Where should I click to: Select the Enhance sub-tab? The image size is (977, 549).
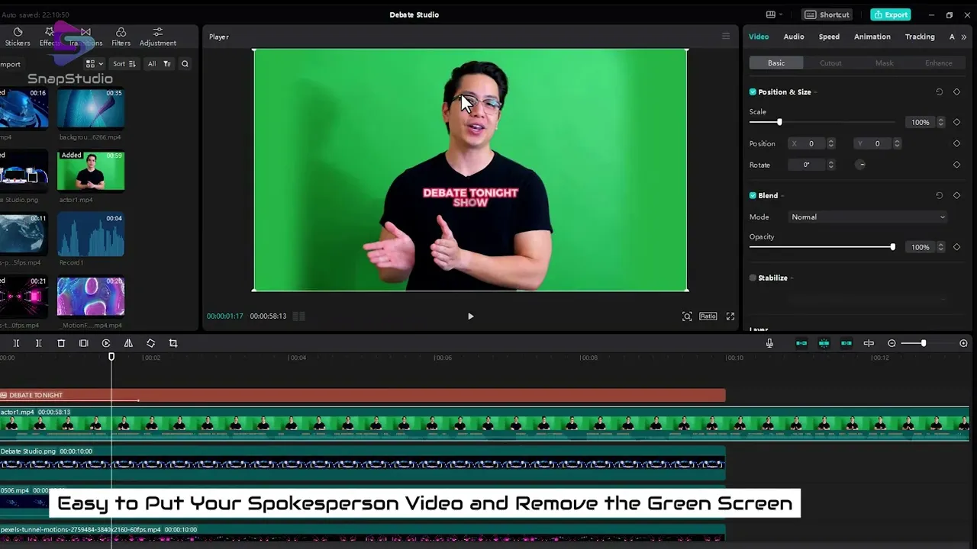939,63
